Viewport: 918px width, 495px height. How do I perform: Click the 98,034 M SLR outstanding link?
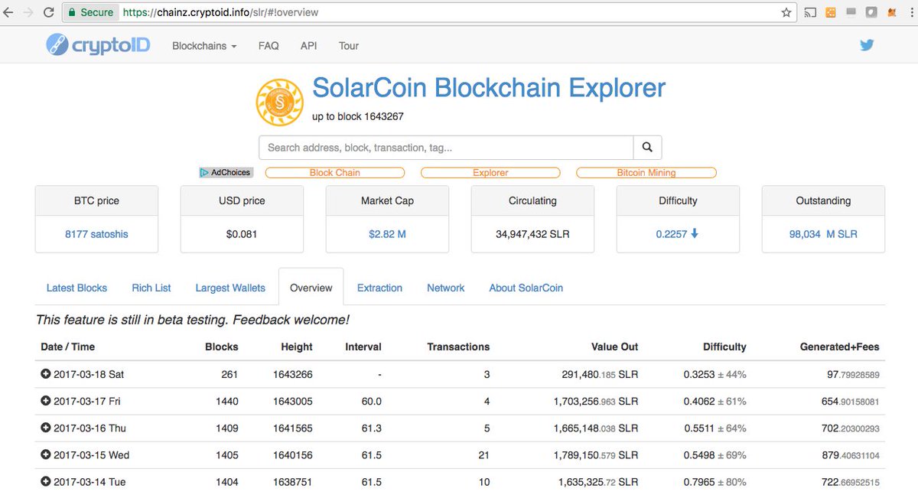[x=823, y=234]
